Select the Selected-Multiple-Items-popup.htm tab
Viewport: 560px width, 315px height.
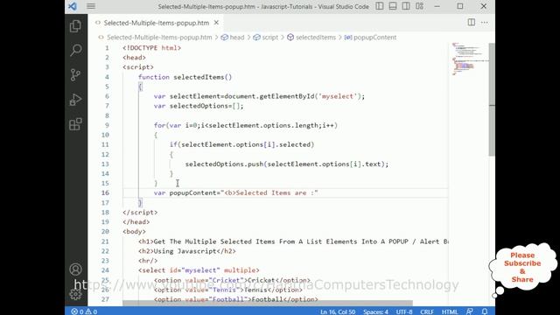point(157,23)
